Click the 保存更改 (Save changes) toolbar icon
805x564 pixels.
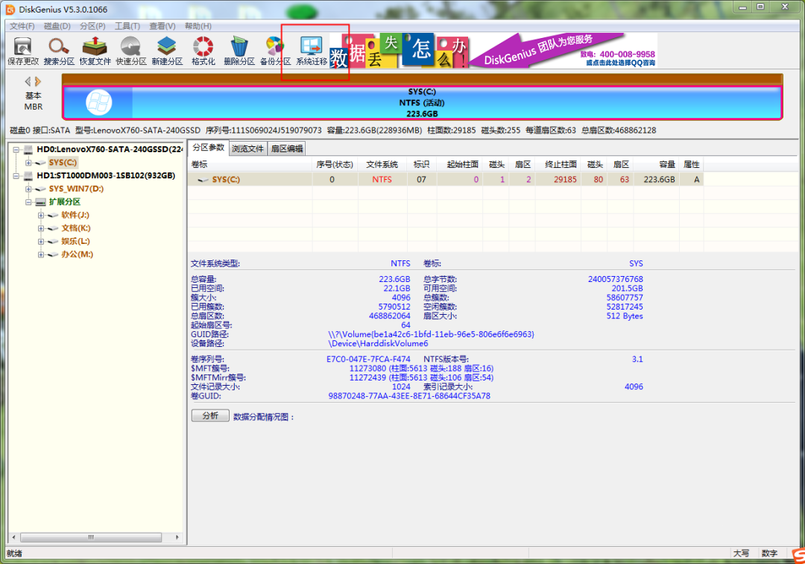point(22,49)
